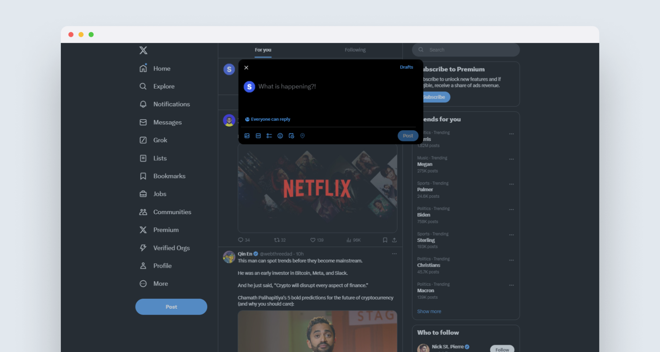Open more options for Macron trend
Screen dimensions: 660x352
click(511, 285)
